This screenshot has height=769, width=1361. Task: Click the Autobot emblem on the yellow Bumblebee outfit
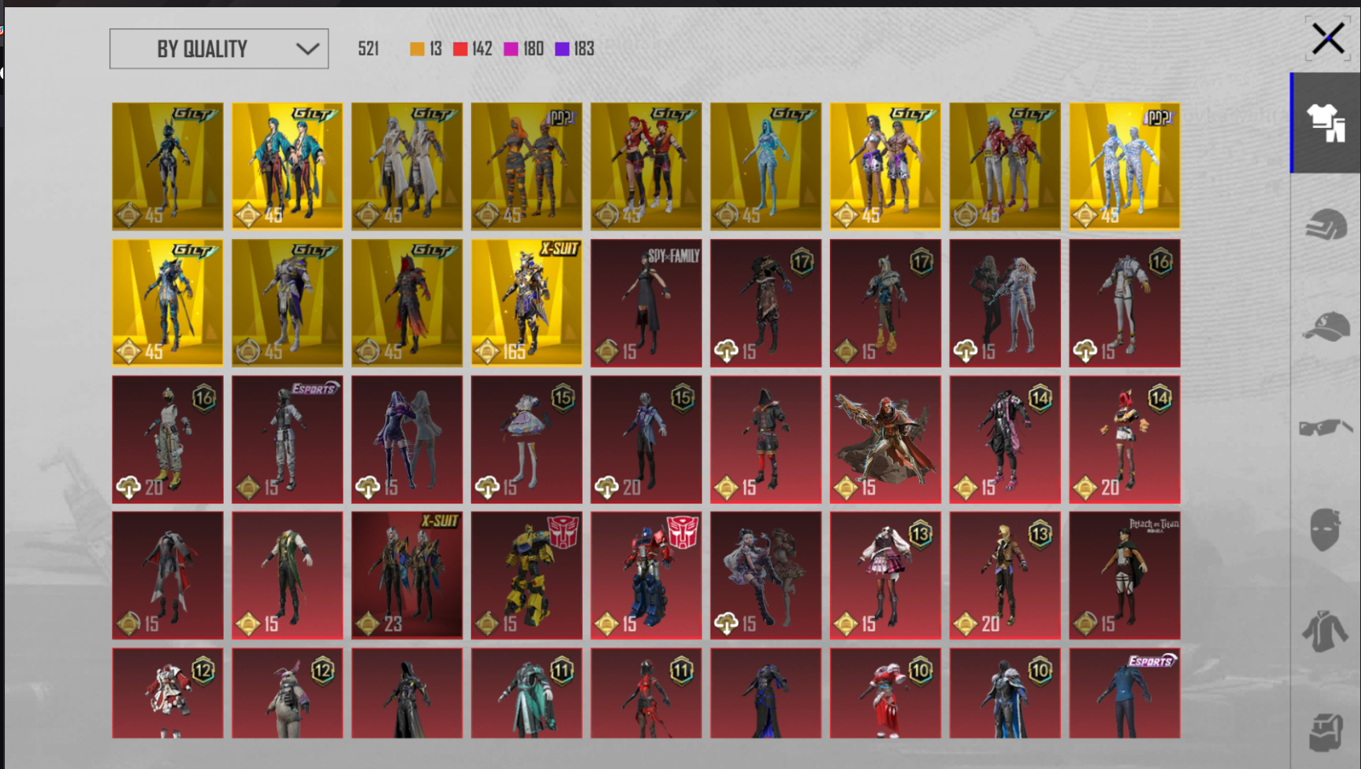[x=563, y=531]
